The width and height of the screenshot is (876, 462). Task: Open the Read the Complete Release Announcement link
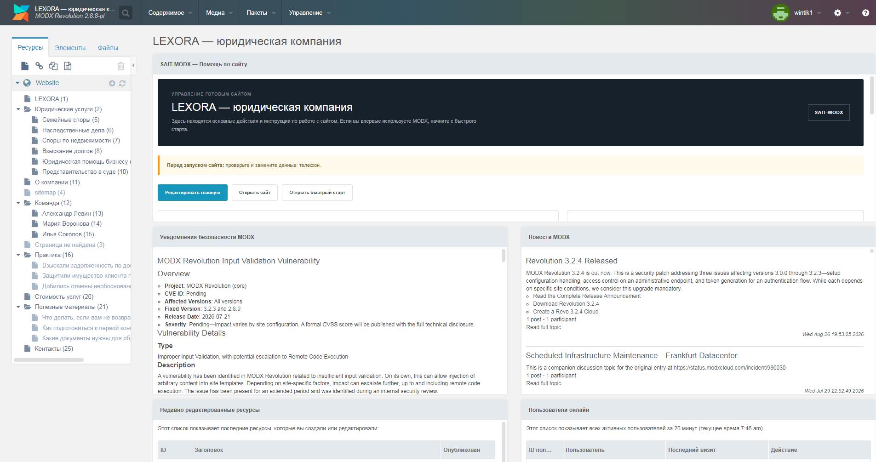587,296
